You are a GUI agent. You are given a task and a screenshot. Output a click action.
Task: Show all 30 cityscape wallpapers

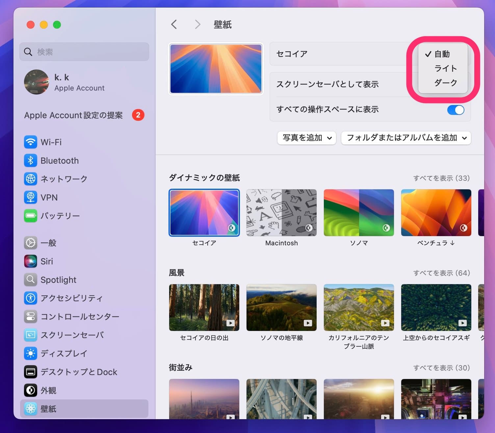pos(442,368)
